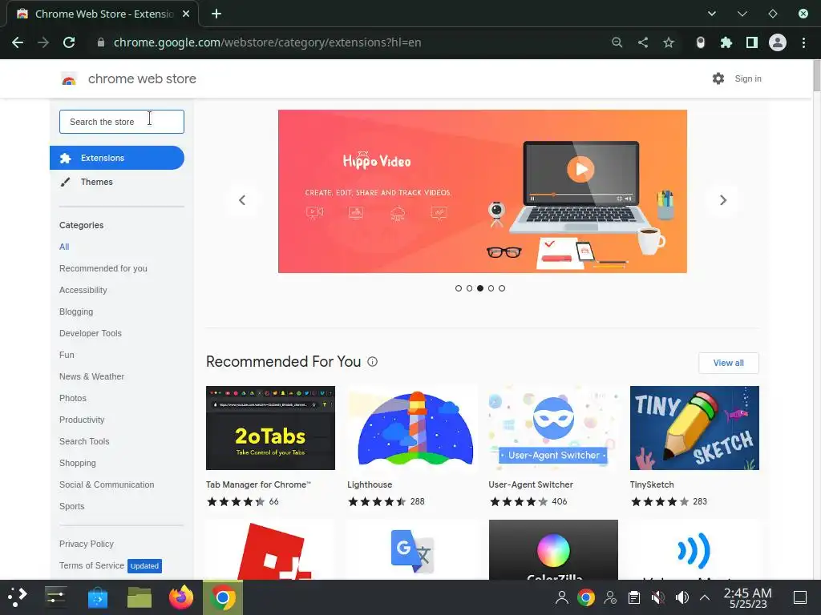
Task: Open the Privacy Policy link
Action: coord(87,544)
